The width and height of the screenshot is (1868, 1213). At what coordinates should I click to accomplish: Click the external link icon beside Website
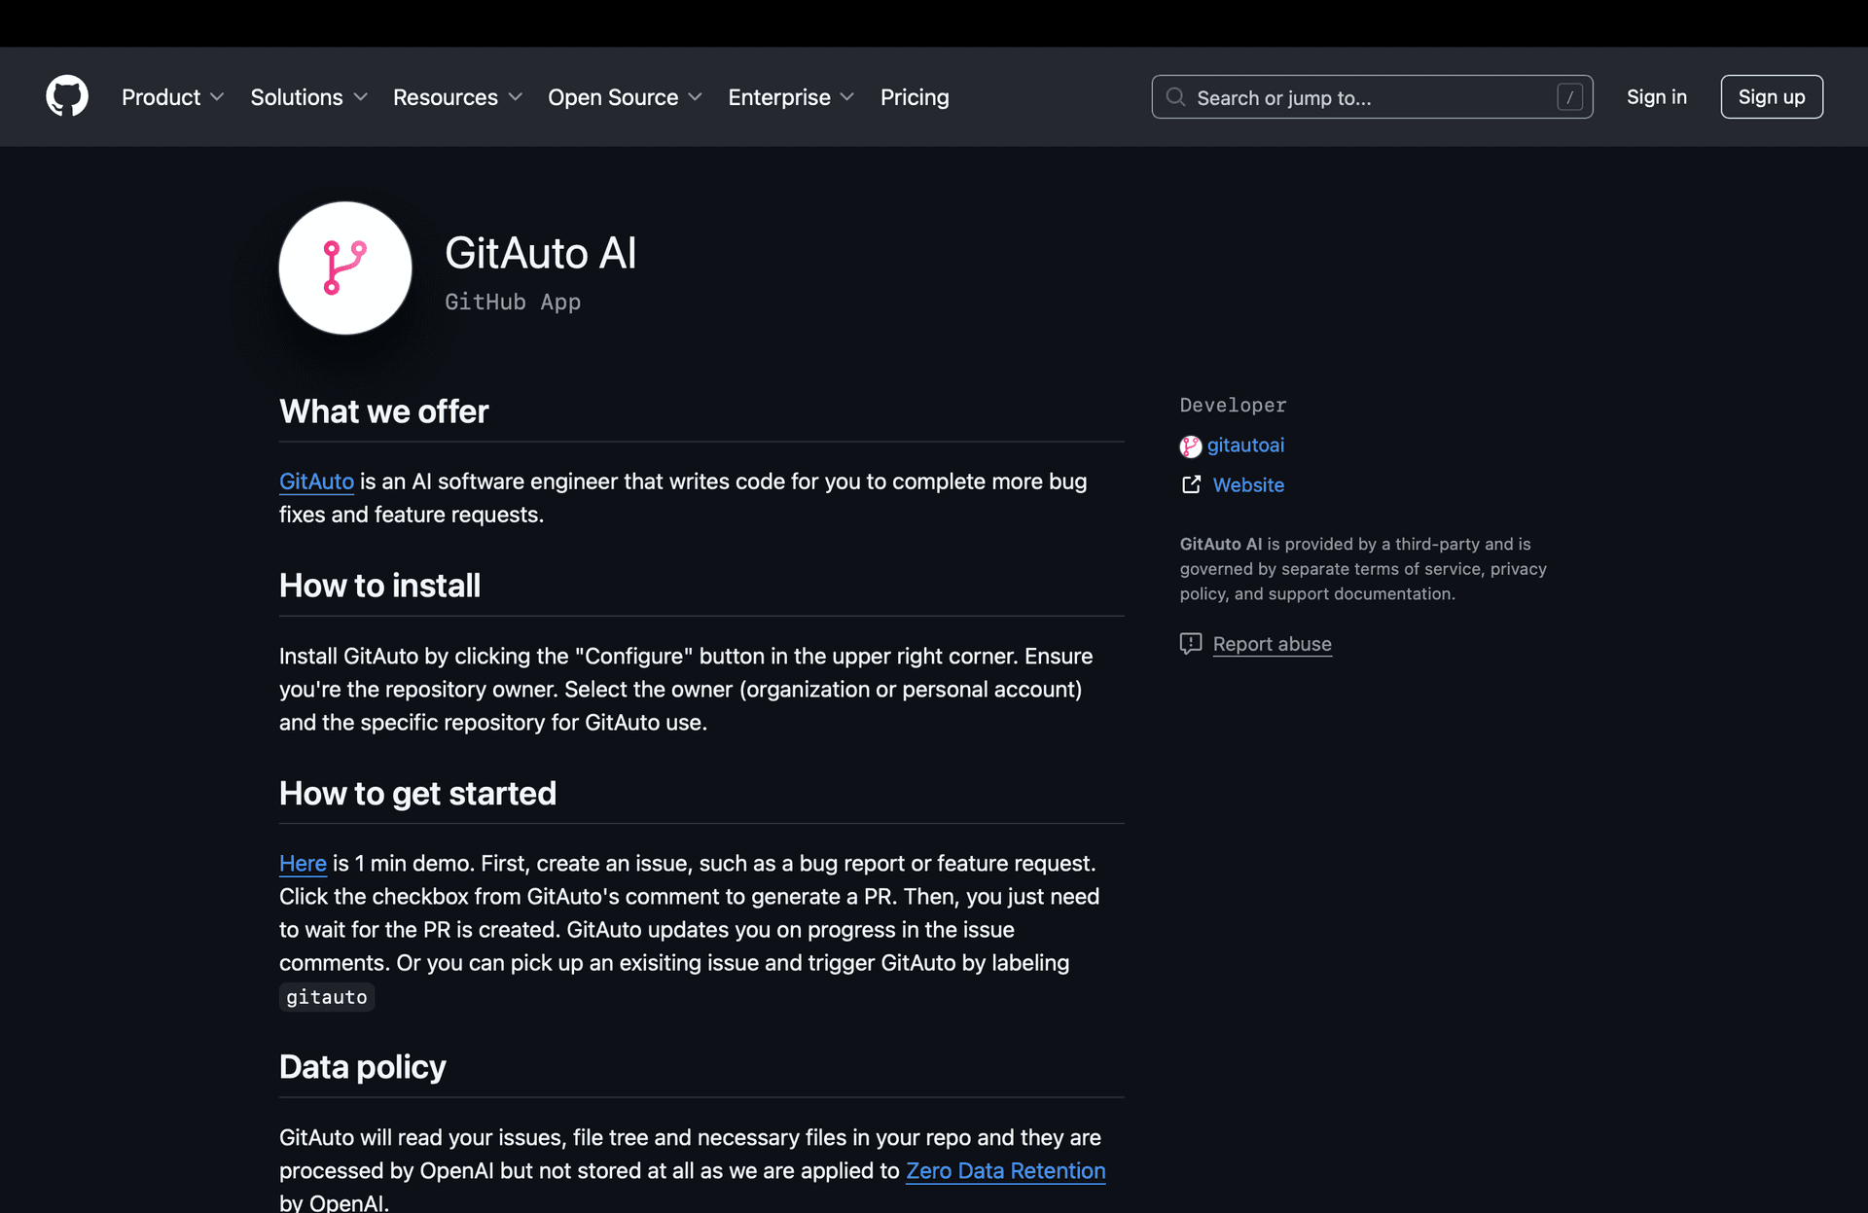point(1191,484)
